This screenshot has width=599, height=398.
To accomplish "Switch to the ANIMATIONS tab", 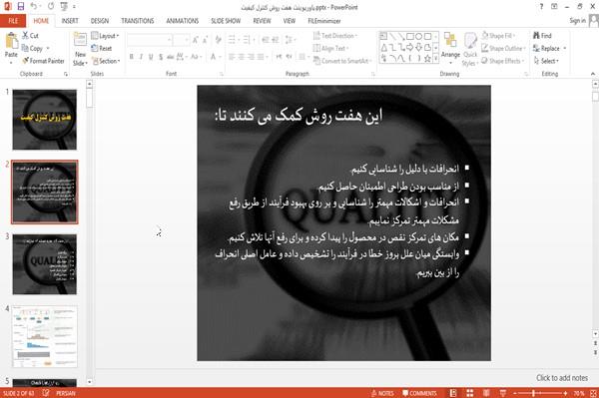I will (x=183, y=21).
